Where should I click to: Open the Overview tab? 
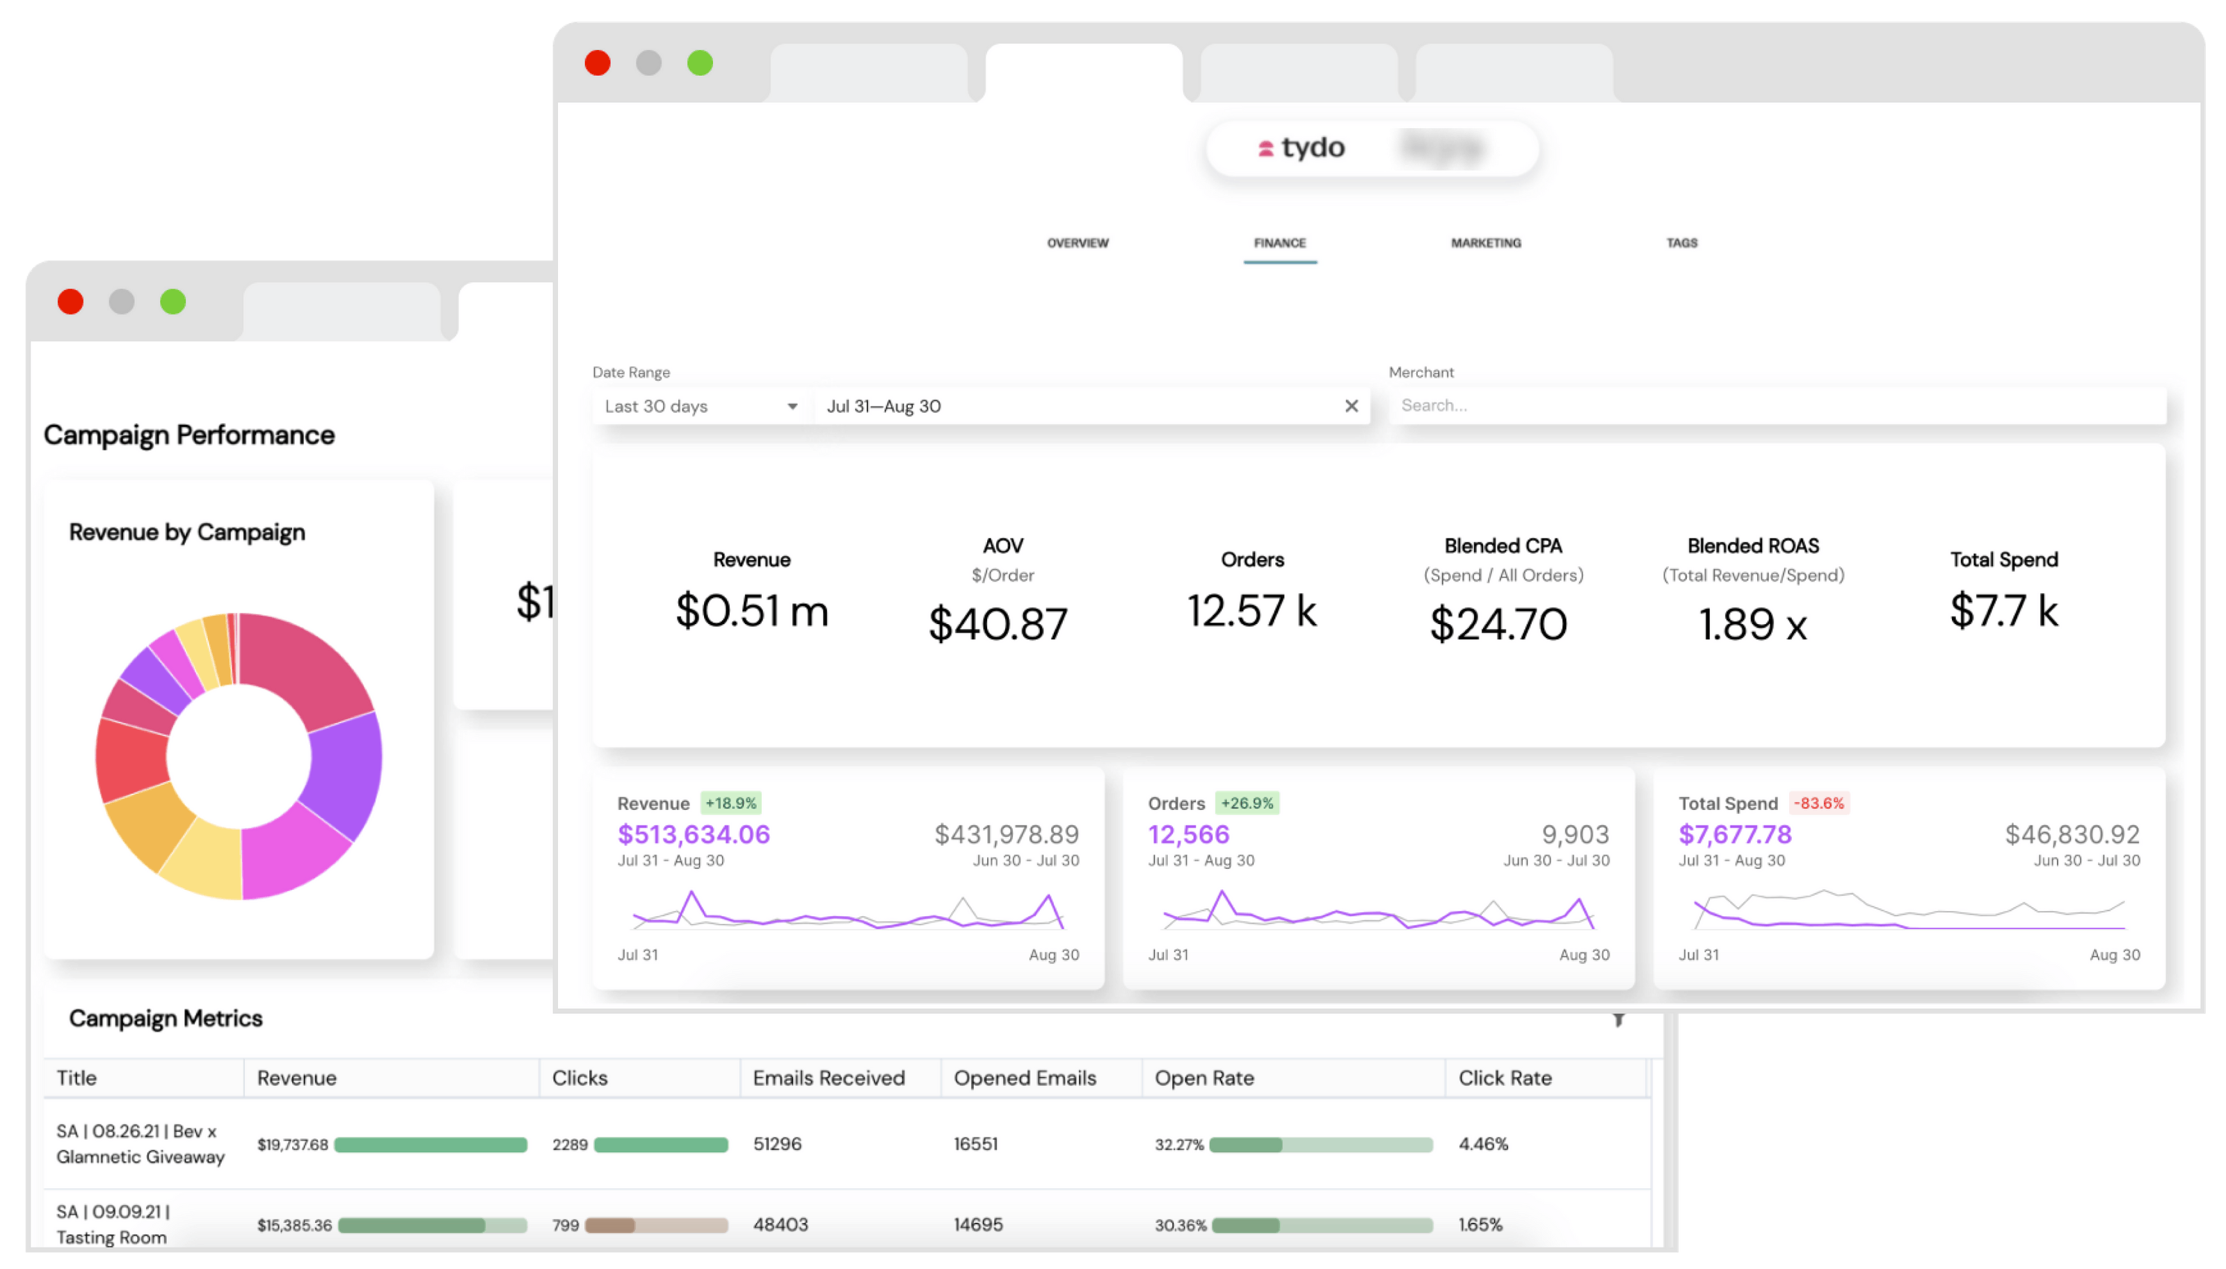tap(1079, 244)
